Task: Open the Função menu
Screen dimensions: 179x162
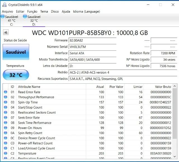Action: tap(32, 11)
